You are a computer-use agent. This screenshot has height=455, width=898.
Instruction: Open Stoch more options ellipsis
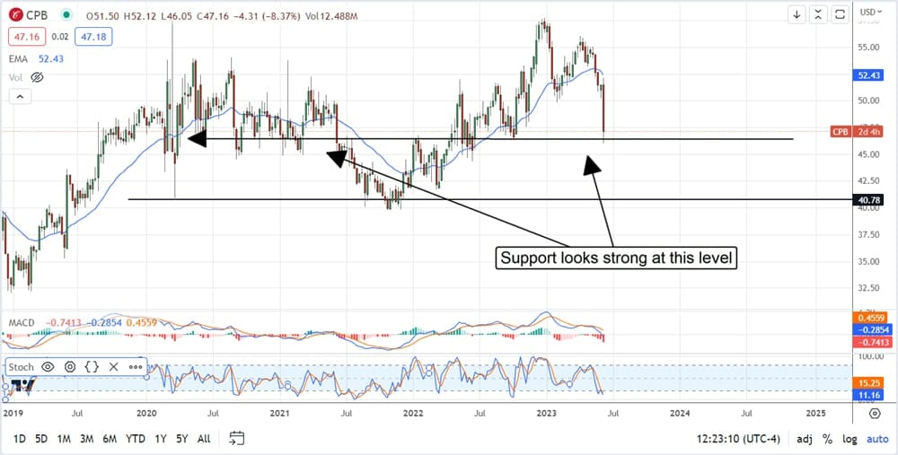(136, 367)
